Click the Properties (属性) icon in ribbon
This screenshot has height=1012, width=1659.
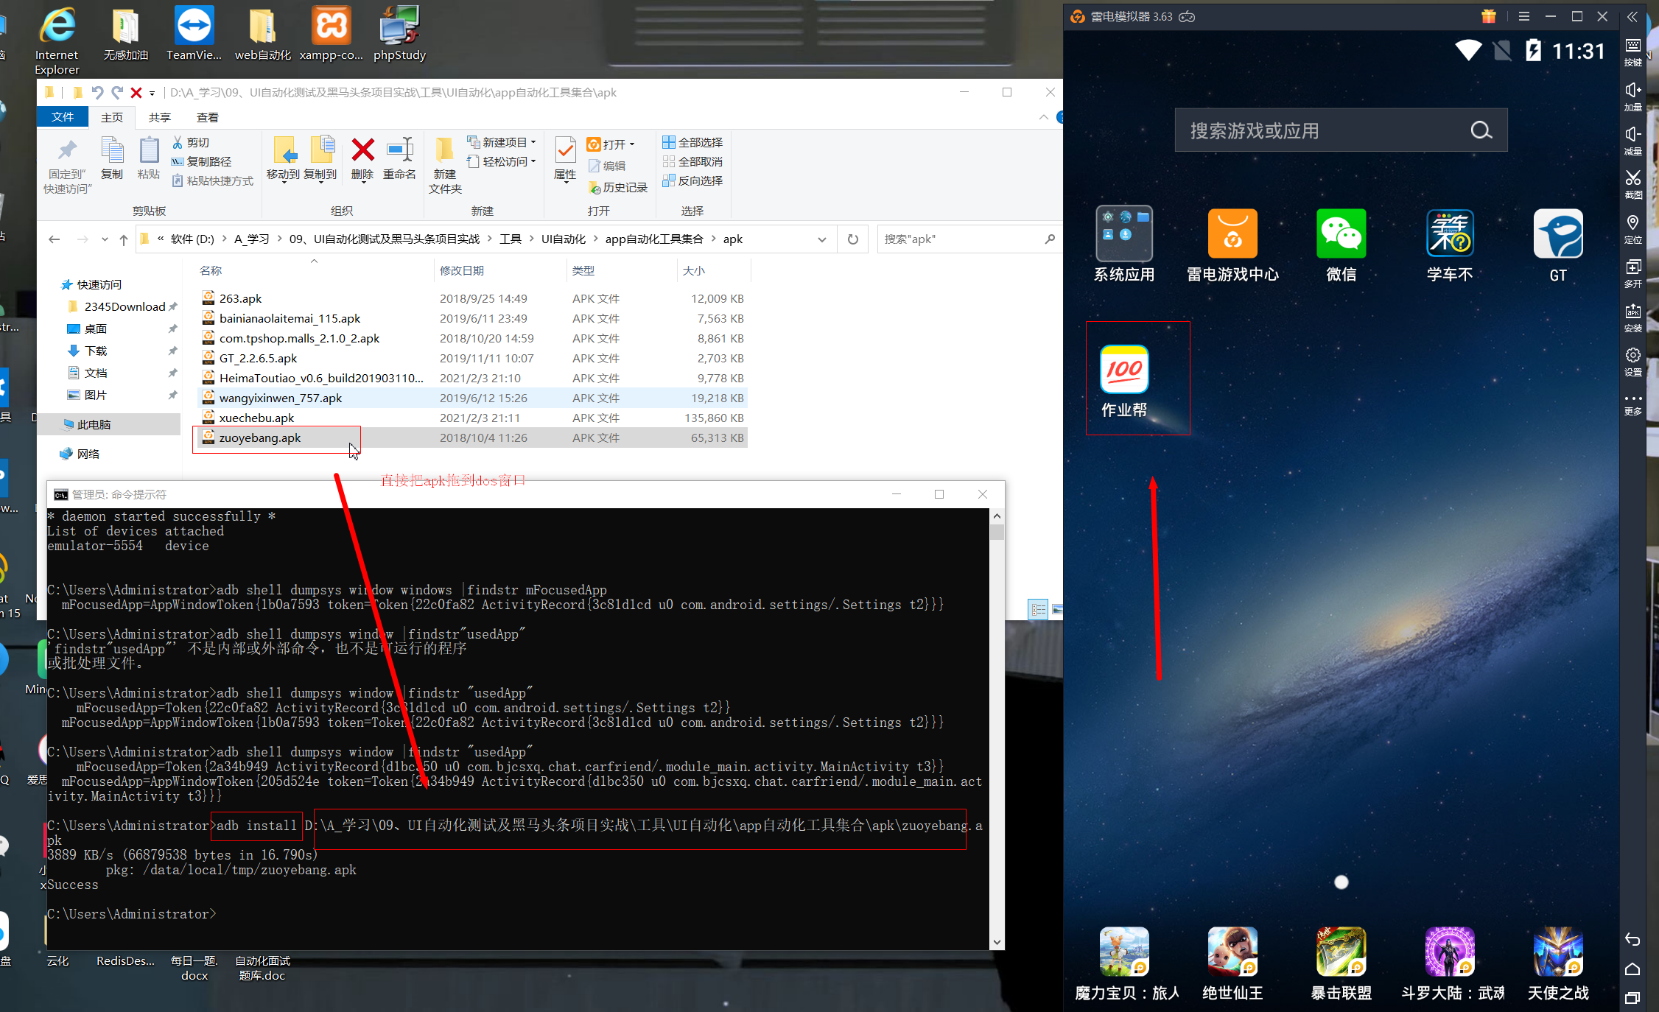pos(565,151)
